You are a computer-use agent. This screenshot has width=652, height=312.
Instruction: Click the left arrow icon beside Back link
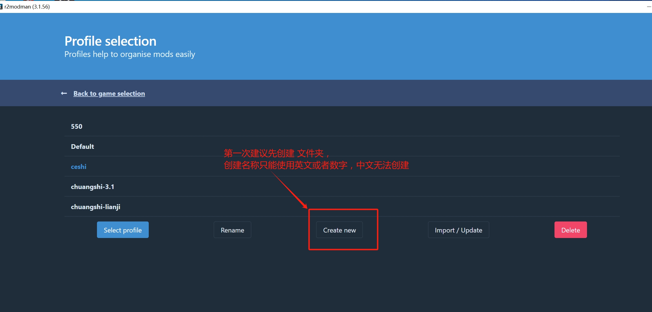(x=64, y=94)
